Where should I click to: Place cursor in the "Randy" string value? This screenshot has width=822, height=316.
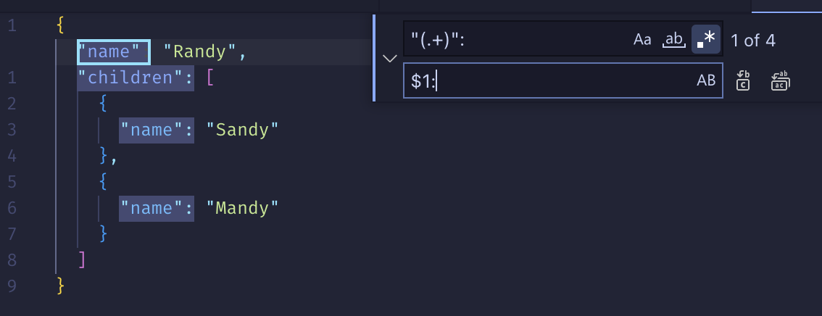coord(202,52)
